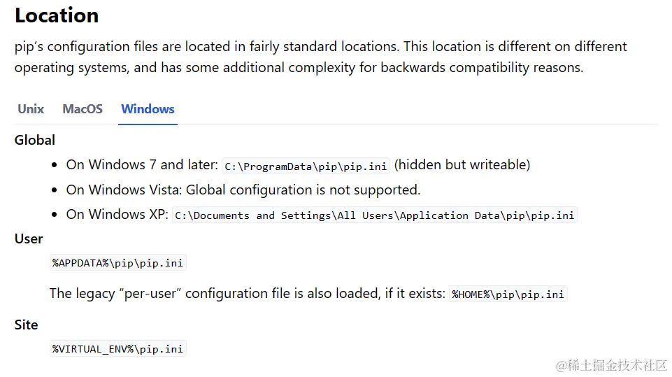Screen dimensions: 672x377
Task: Click the "hidden but writeable" note
Action: tap(462, 164)
